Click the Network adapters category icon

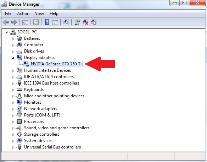point(19,109)
